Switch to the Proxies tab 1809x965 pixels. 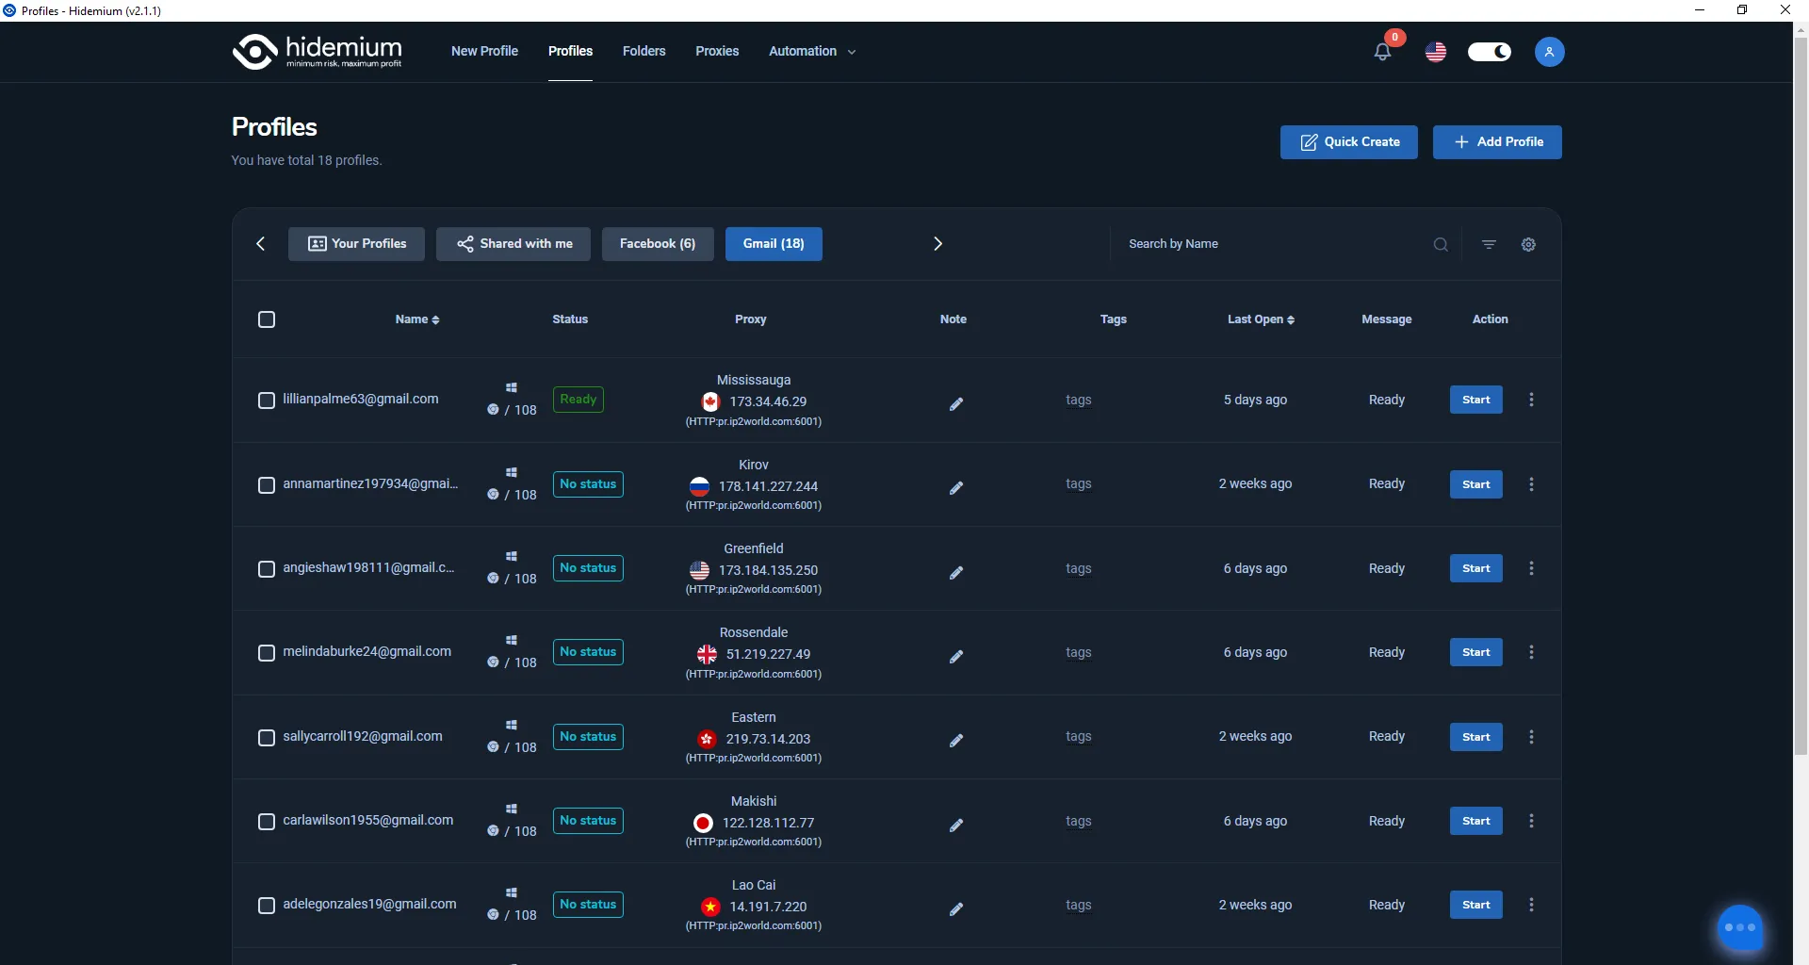(x=717, y=51)
